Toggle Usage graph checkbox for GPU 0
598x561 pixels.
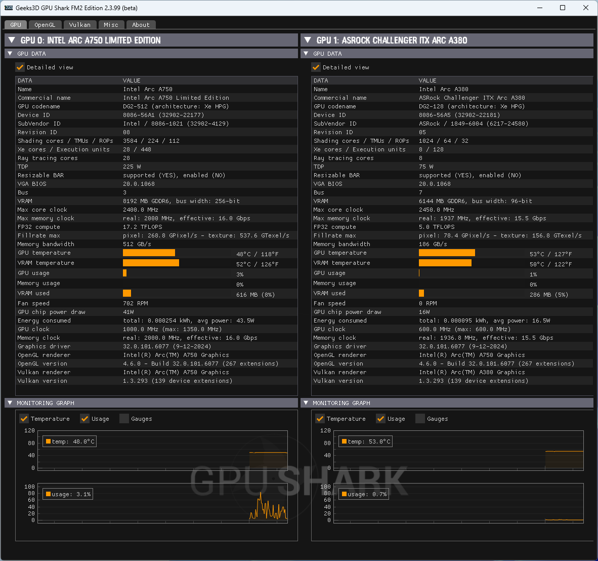84,419
